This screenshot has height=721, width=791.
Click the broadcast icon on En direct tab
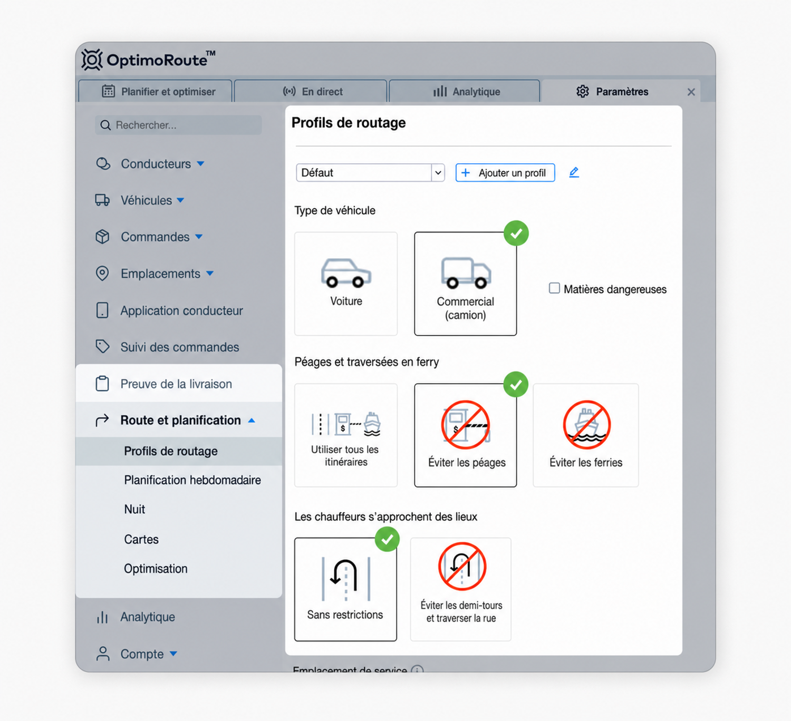(289, 91)
